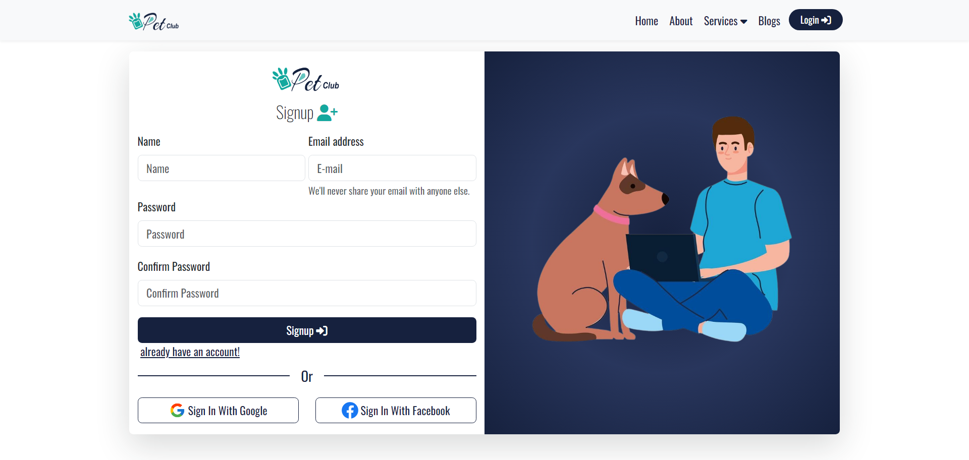
Task: Click the Login button in header
Action: pyautogui.click(x=816, y=20)
